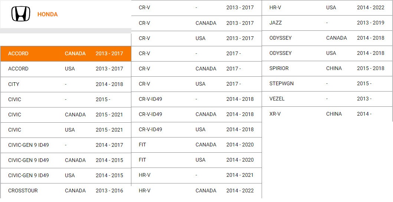Viewport: 393px width, 202px height.
Task: Choose the ACCORD USA 2013 - 2017 entry
Action: tap(66, 69)
